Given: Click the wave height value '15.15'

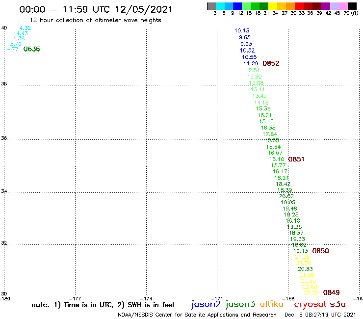Looking at the screenshot, I should 266,121.
